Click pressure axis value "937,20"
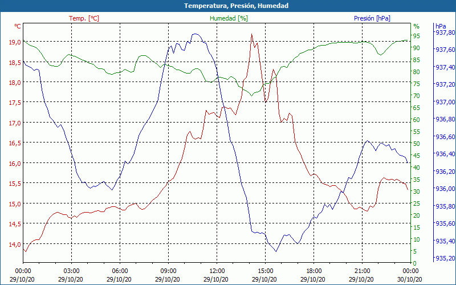 [445, 84]
